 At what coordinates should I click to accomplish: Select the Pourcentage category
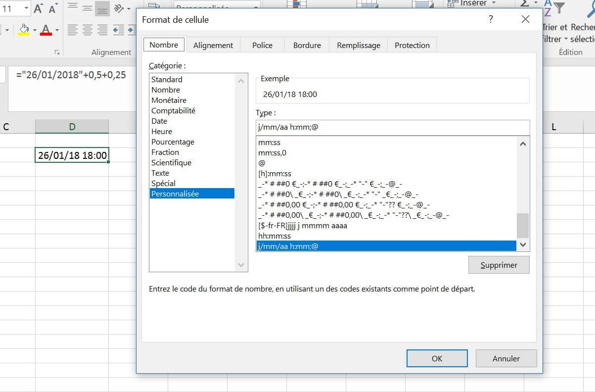(173, 142)
